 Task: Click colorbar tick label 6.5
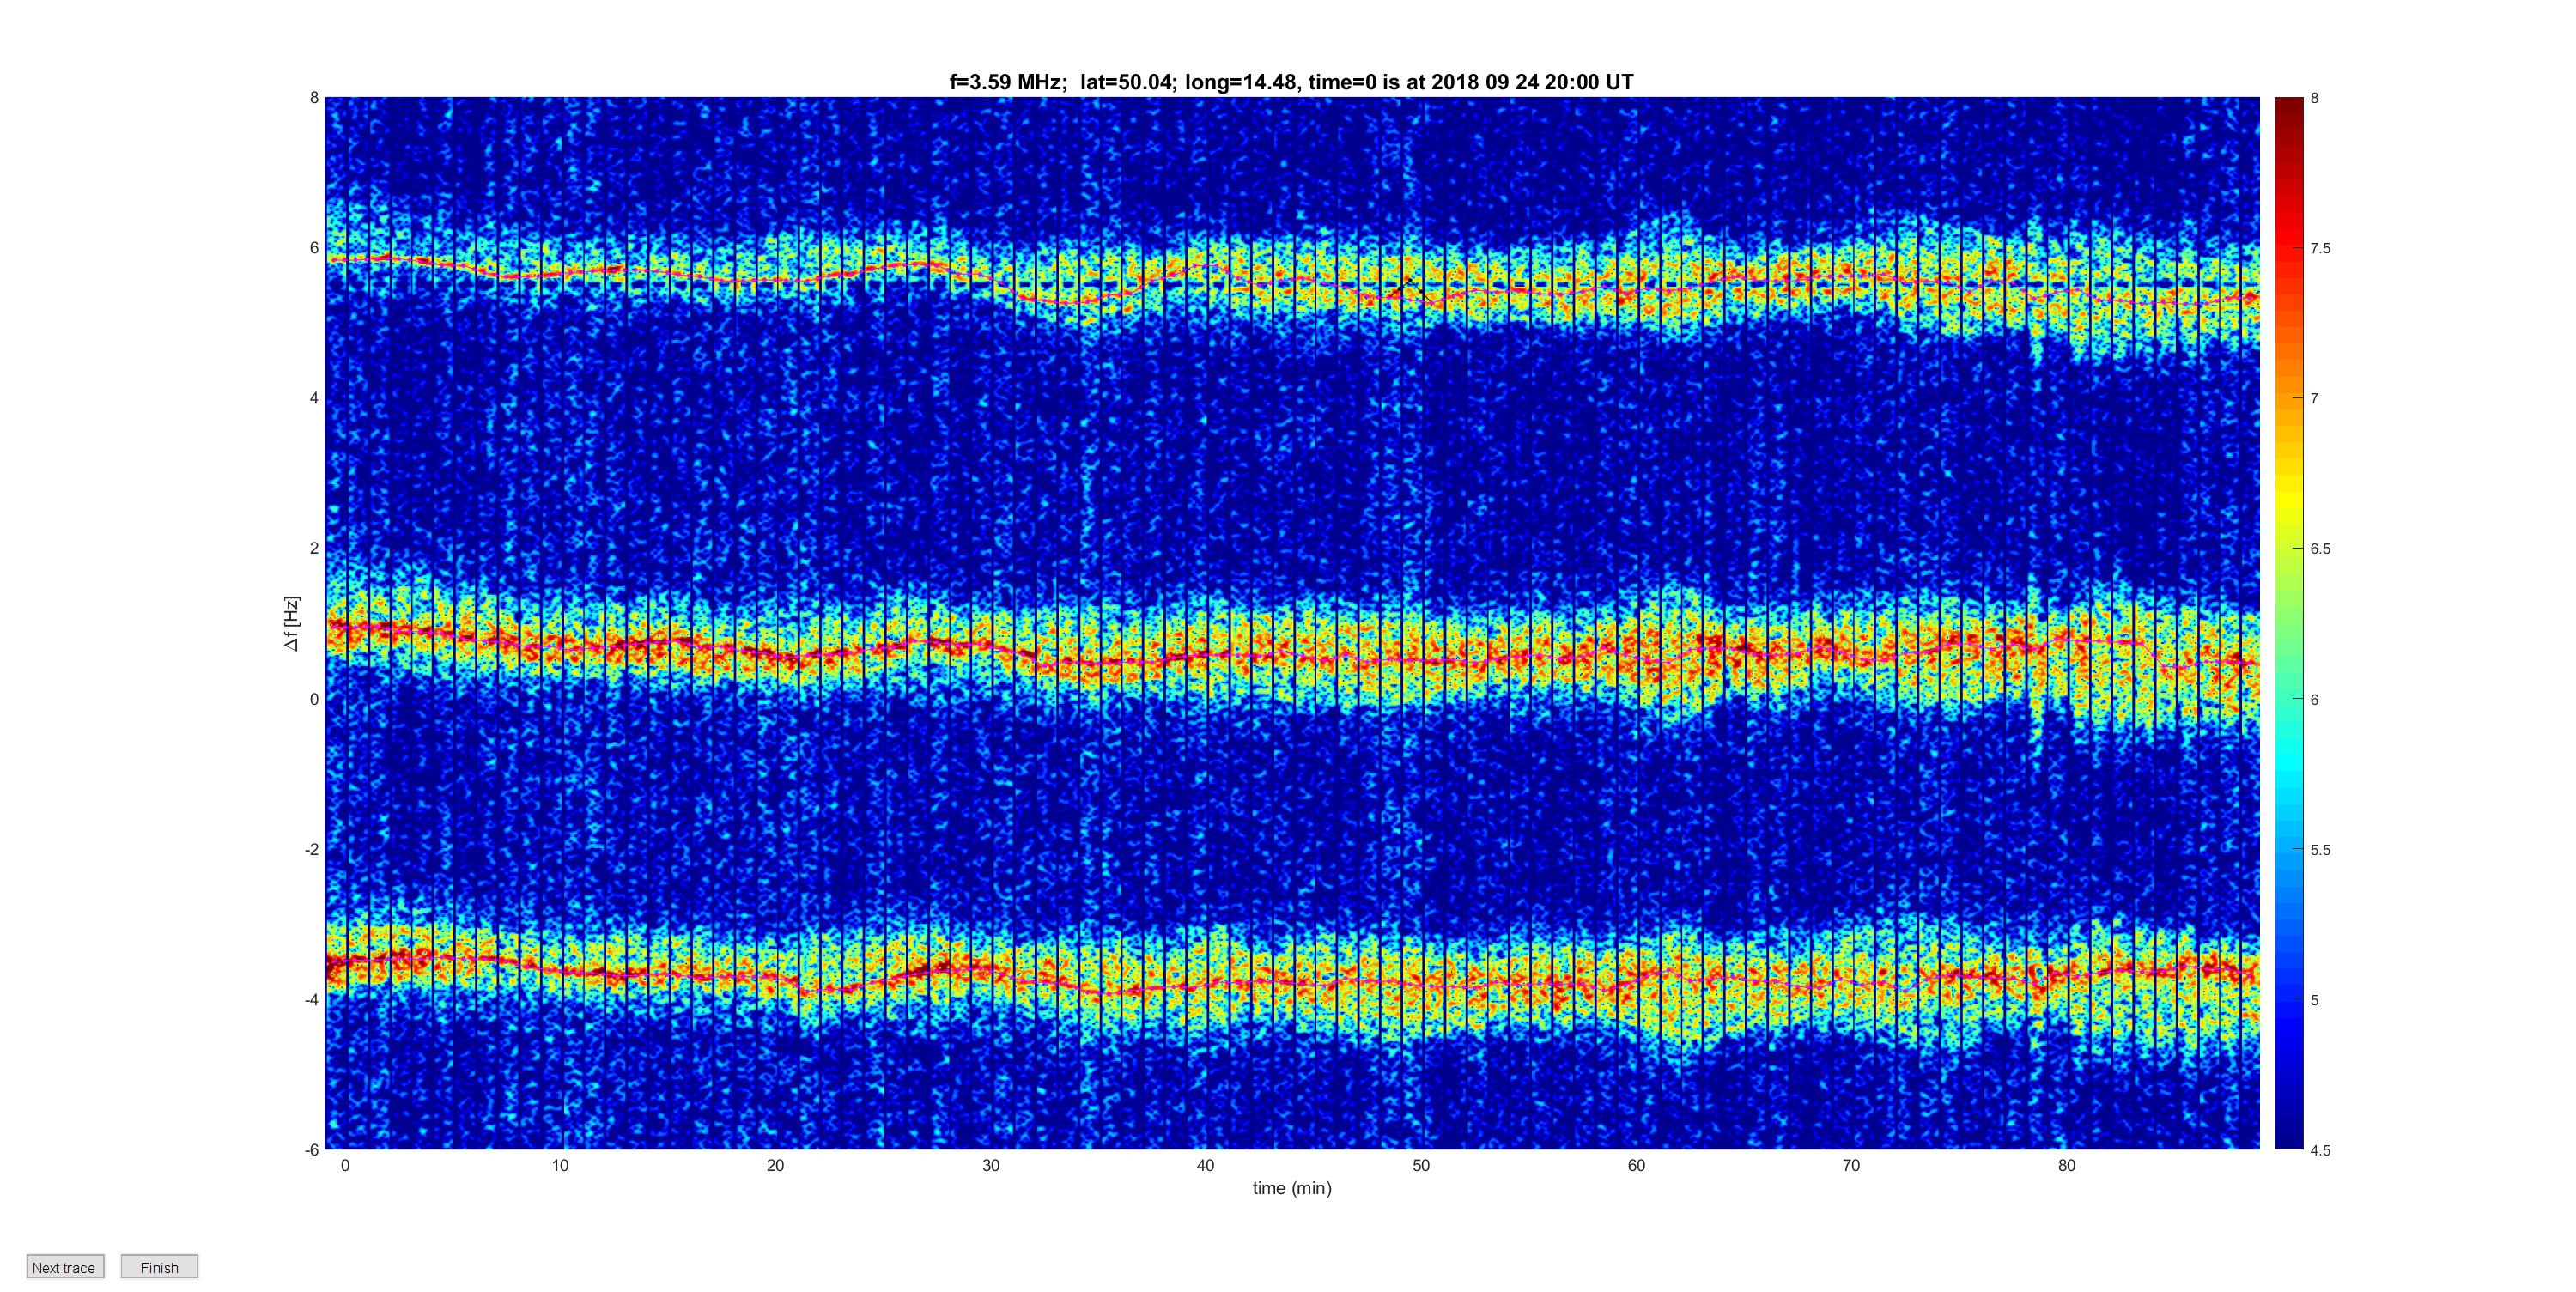tap(2320, 548)
